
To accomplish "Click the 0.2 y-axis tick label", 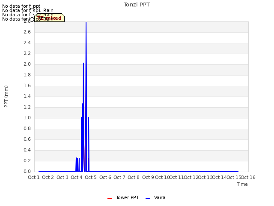I will click(x=27, y=161).
